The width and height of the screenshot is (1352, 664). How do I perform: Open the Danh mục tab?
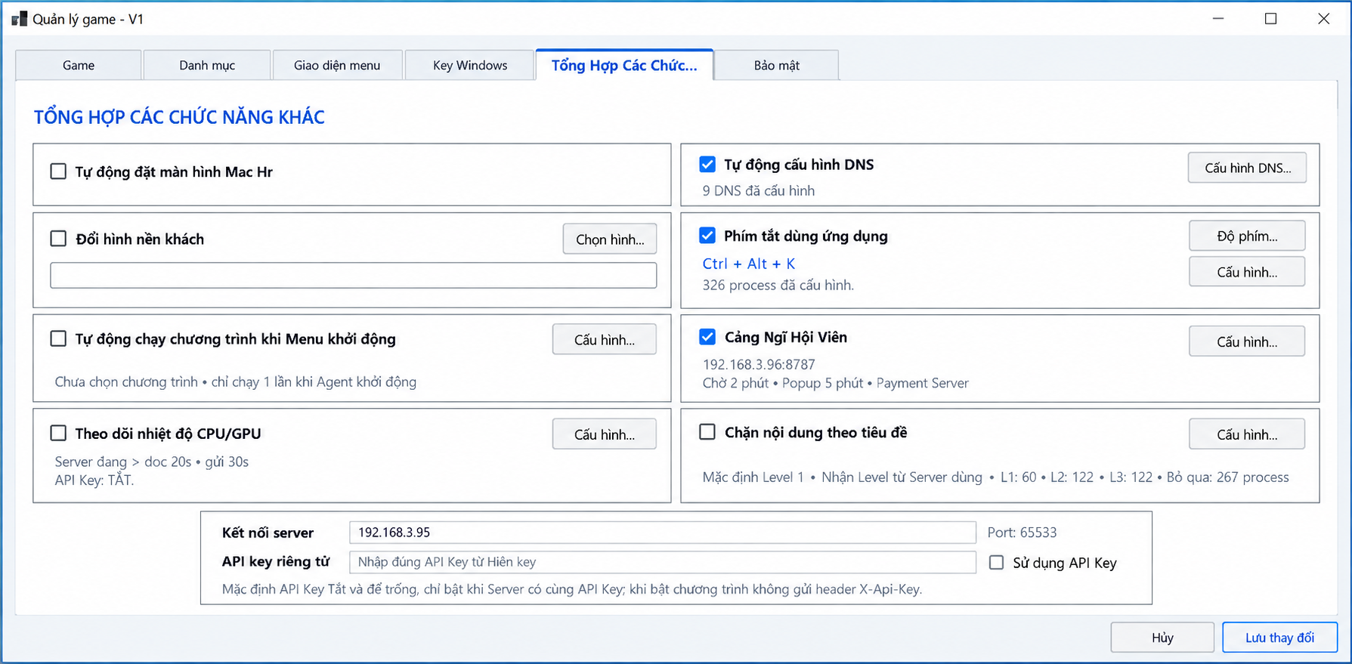(207, 65)
